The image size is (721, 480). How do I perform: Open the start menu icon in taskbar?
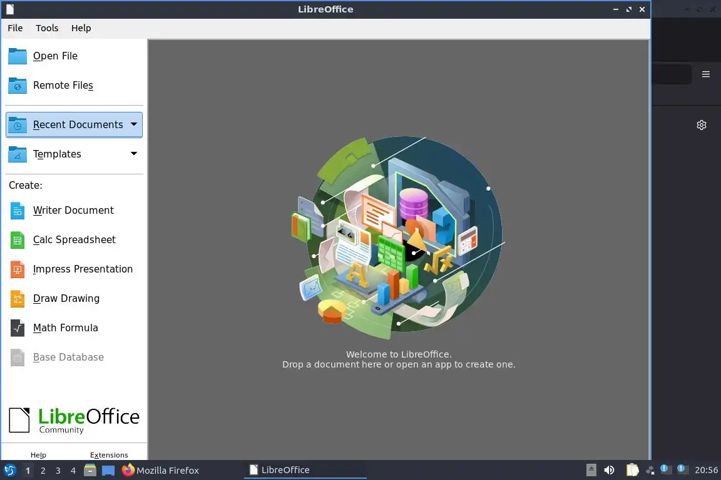pyautogui.click(x=10, y=471)
